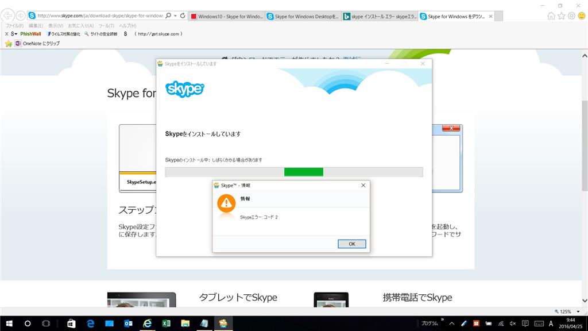Close the toolbar with the X button

click(6, 34)
